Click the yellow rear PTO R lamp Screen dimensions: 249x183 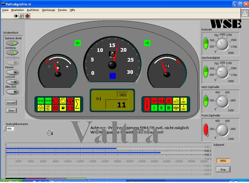point(184,108)
